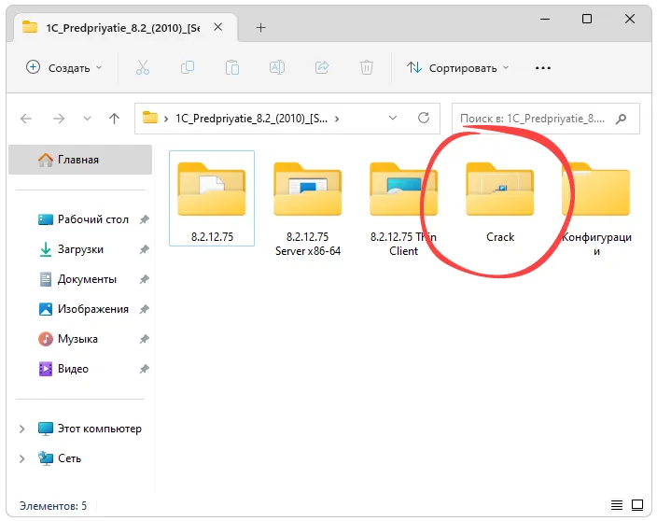Open the Сортировать sort dropdown
Viewport: 657px width, 521px height.
458,68
